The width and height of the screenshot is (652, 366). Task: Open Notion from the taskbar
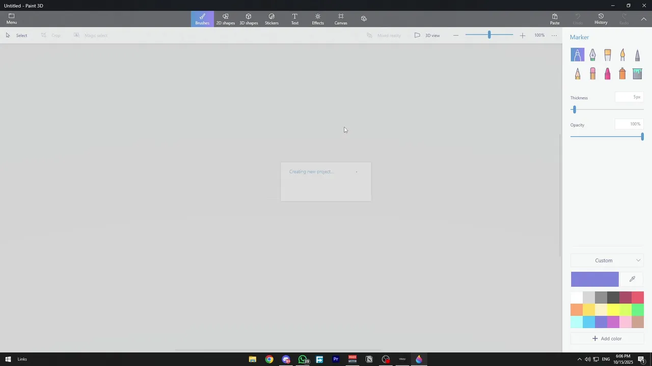369,359
